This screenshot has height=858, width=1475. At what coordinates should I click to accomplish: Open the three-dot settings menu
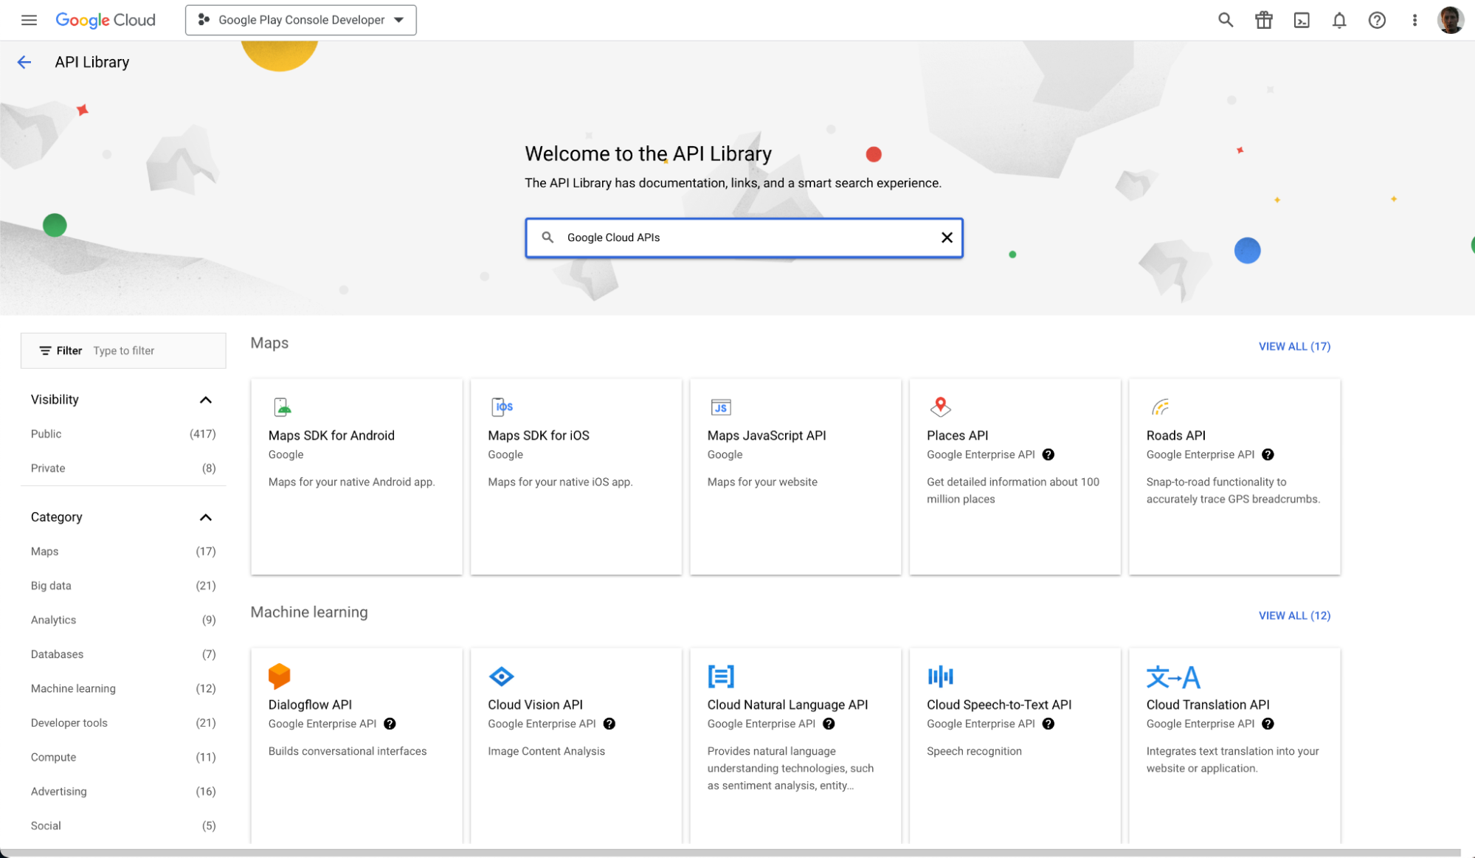[1414, 20]
